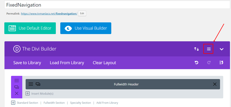Open section settings in the purple sidebar
231x107 pixels.
pyautogui.click(x=17, y=80)
